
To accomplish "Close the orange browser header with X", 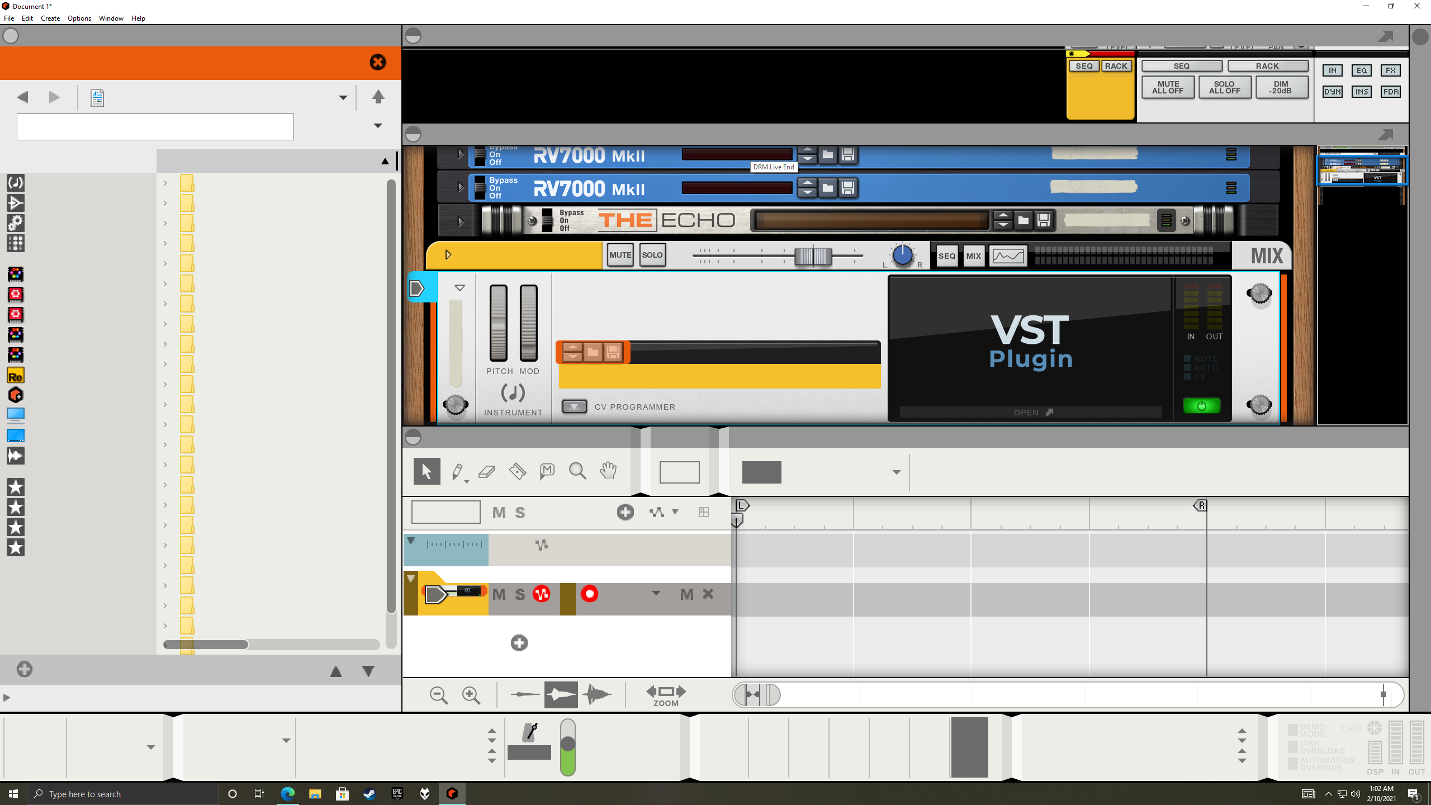I will point(378,62).
